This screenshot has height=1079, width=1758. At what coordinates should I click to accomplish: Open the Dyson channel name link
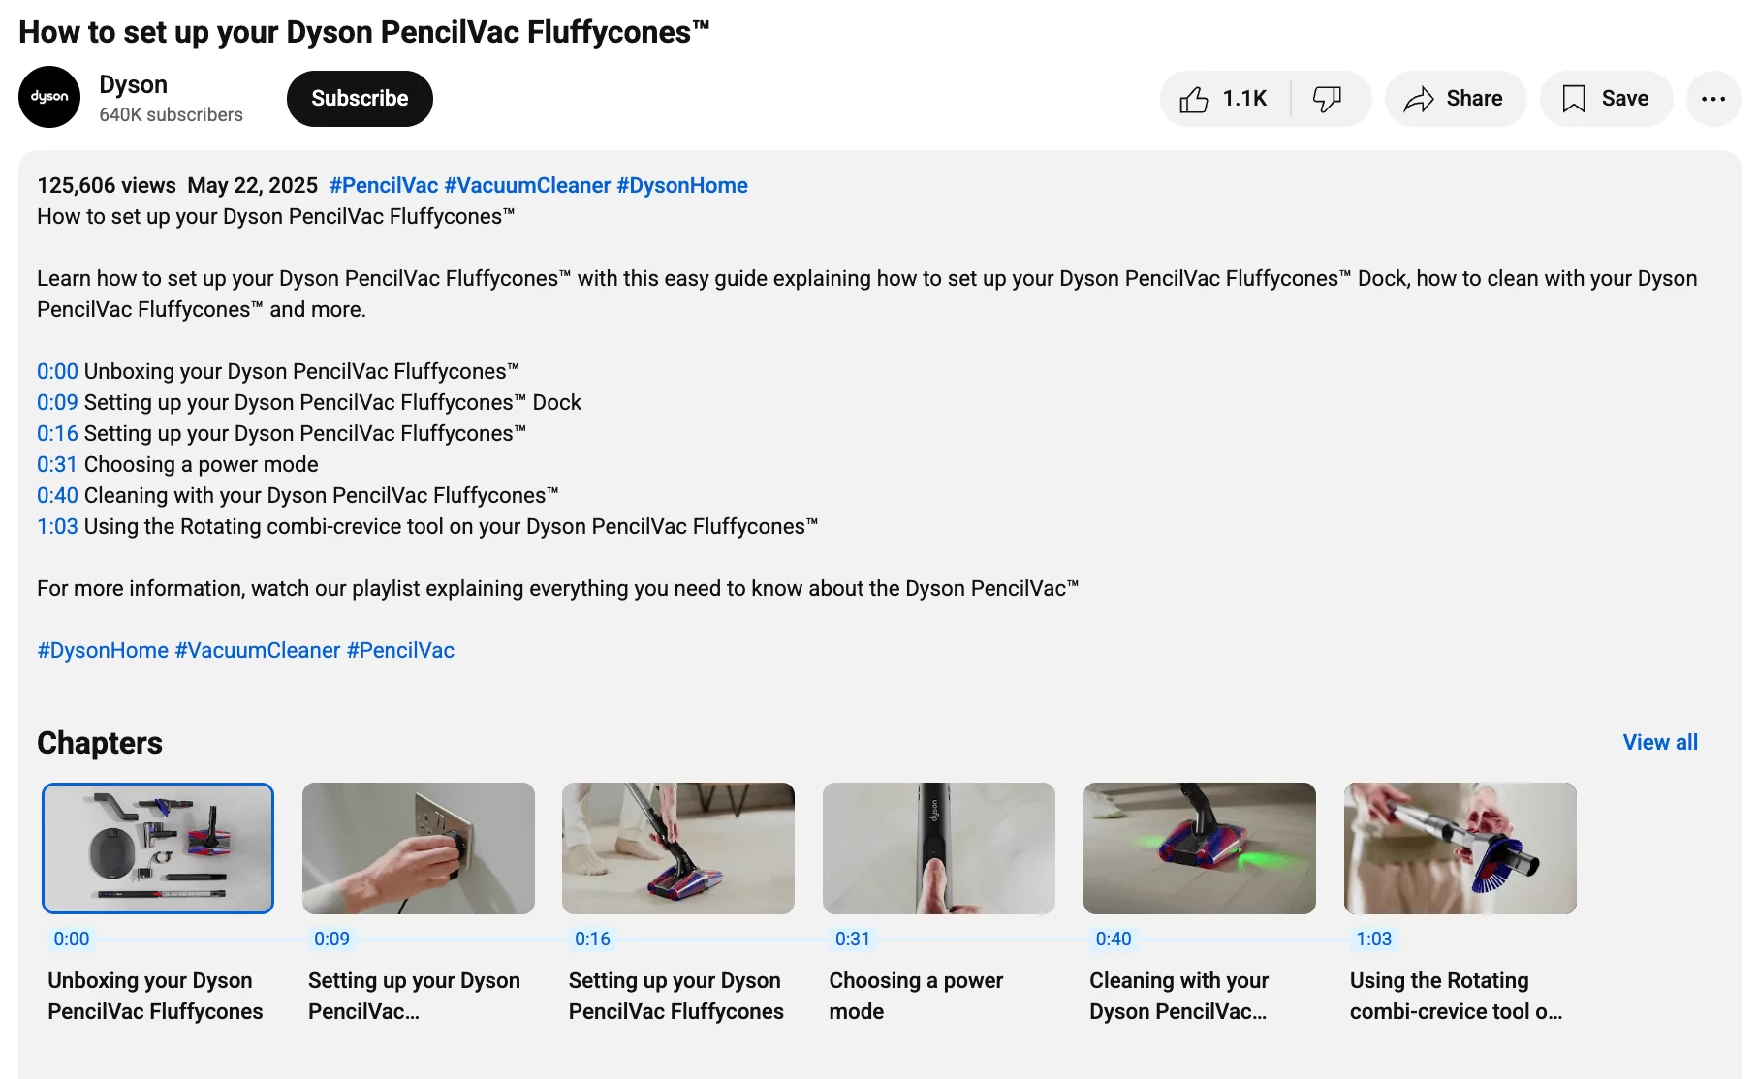click(x=133, y=84)
